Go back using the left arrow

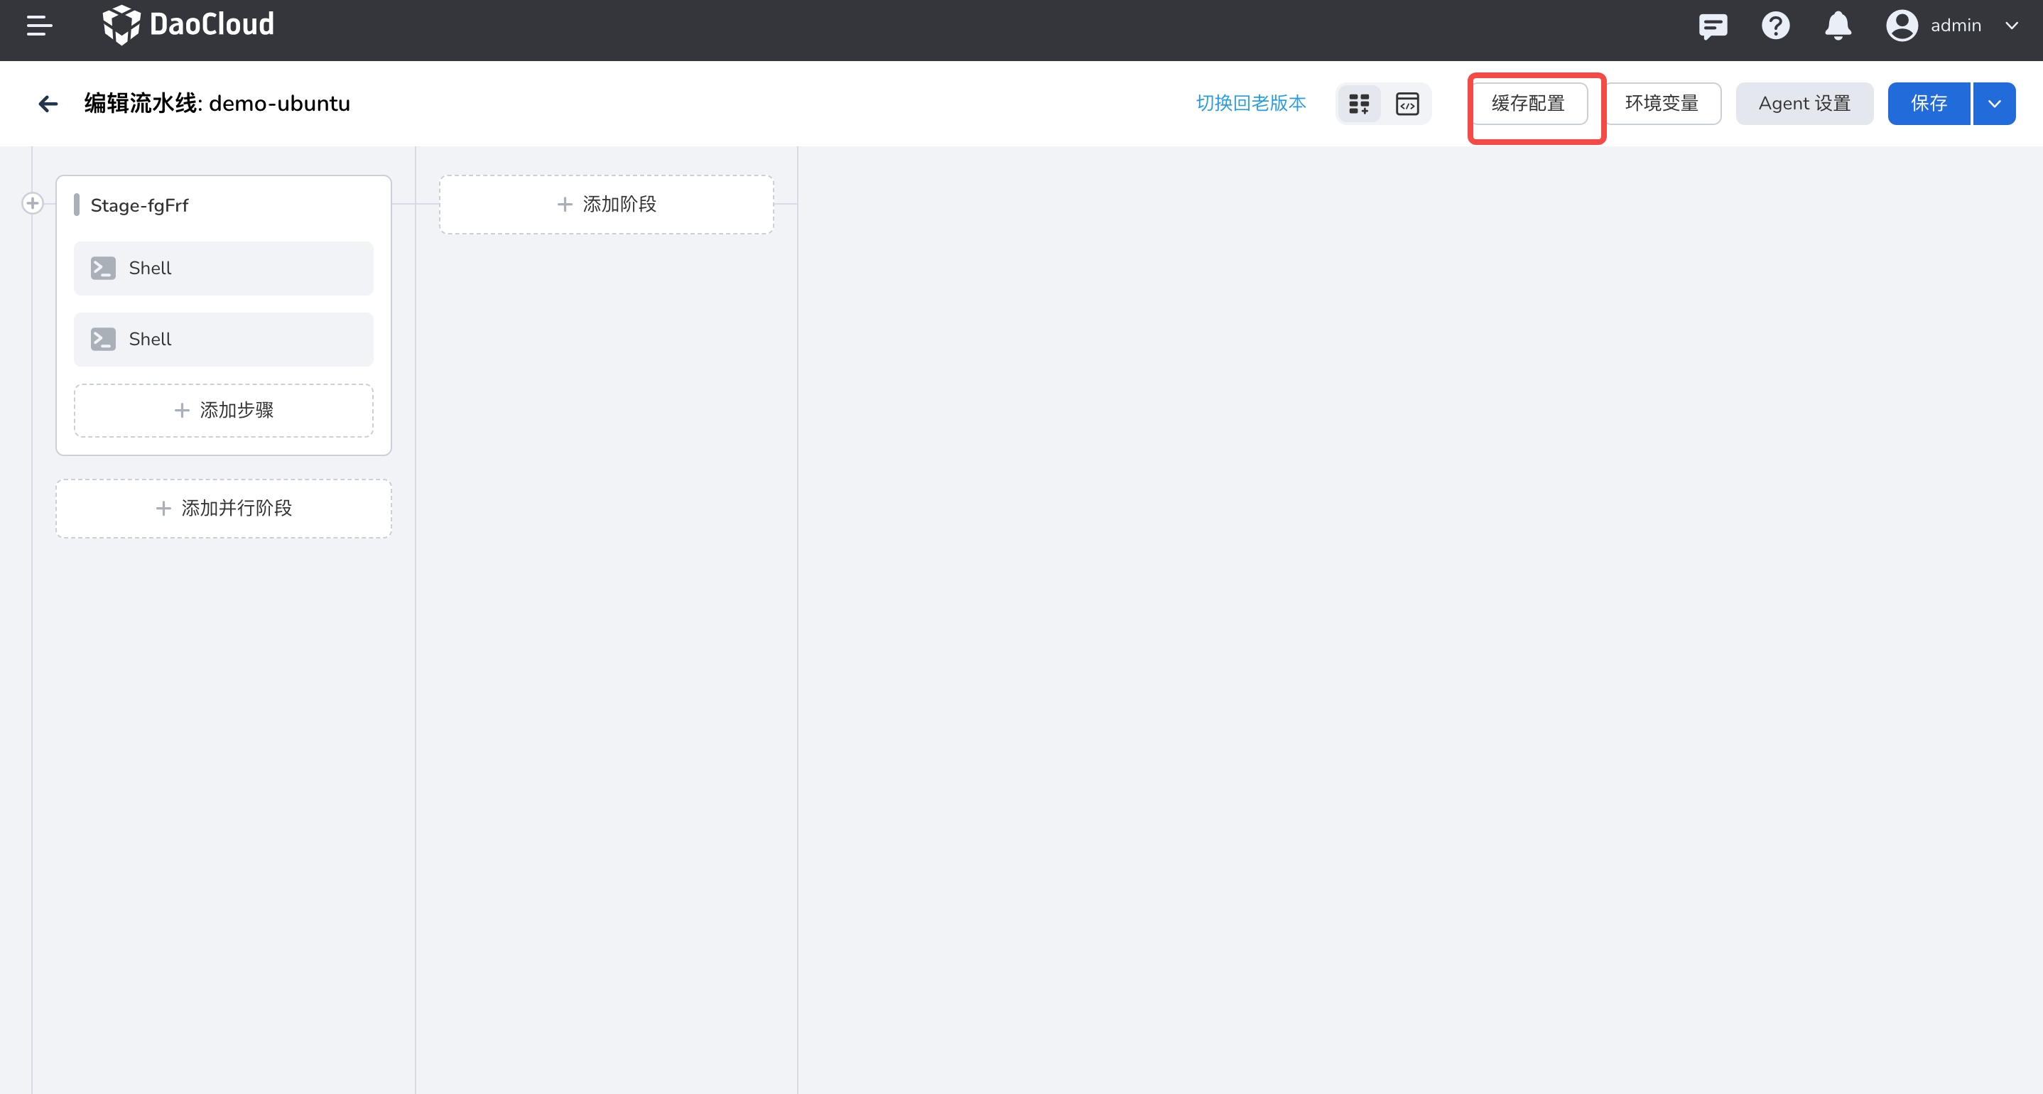coord(48,104)
